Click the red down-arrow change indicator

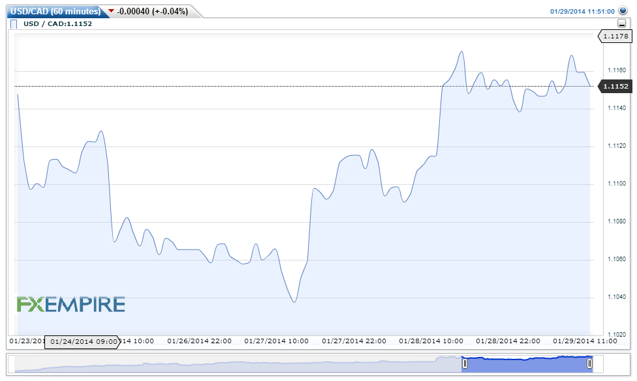tap(110, 11)
